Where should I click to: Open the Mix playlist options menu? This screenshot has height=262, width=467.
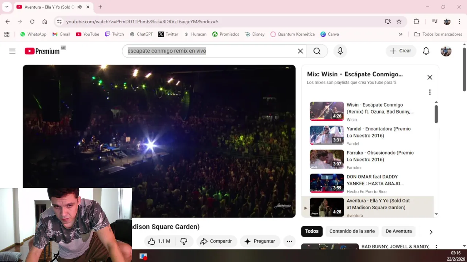click(430, 92)
